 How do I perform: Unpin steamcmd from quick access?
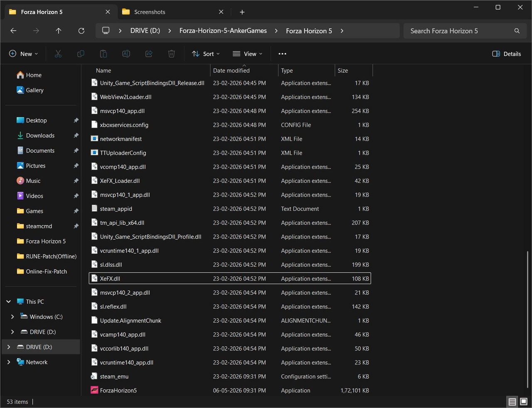click(76, 226)
